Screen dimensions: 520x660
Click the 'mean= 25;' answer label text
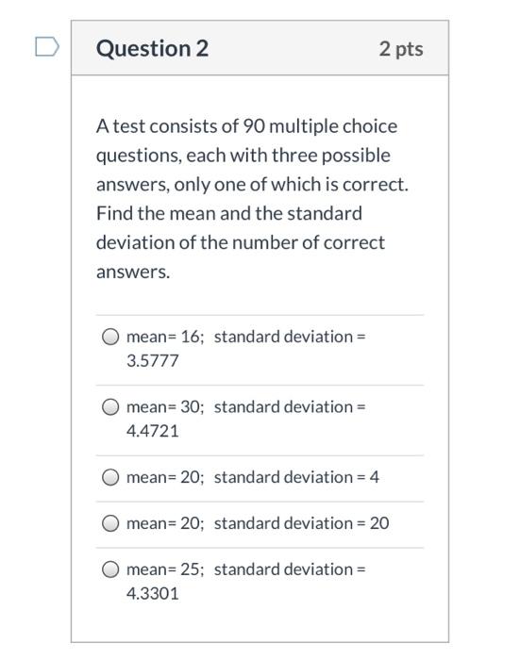click(x=165, y=569)
